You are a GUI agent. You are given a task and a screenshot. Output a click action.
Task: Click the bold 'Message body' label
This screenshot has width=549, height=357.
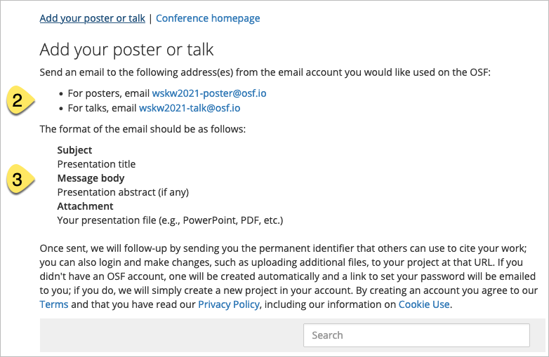[x=91, y=178]
